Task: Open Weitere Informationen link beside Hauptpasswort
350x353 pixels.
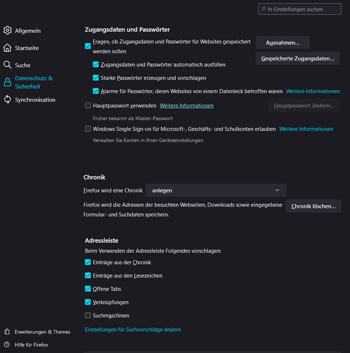Action: (x=187, y=106)
